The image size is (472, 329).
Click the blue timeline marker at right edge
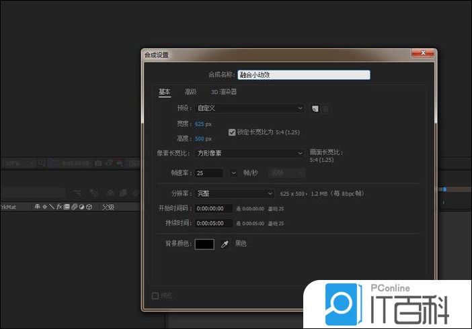444,189
